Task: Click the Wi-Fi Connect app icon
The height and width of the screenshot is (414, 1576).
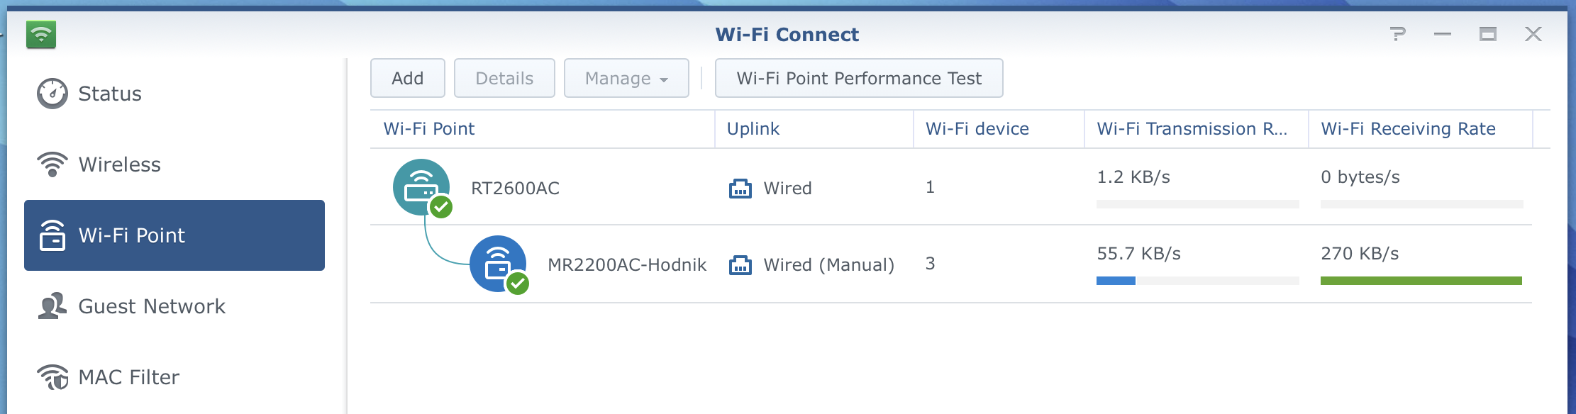Action: click(x=41, y=34)
